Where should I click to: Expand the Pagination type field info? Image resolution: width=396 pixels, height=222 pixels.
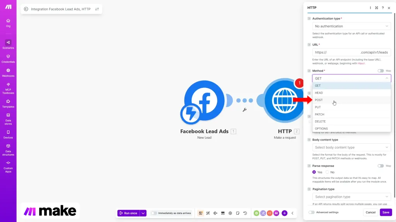[309, 189]
